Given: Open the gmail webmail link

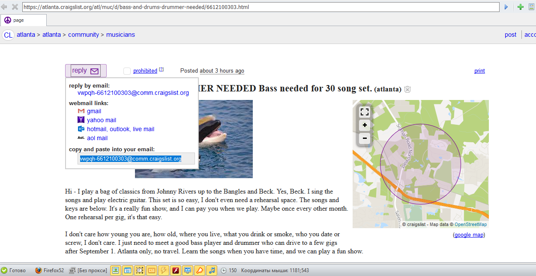Looking at the screenshot, I should tap(94, 111).
